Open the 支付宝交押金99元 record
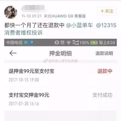This screenshot has width=121, height=121. point(61,99)
